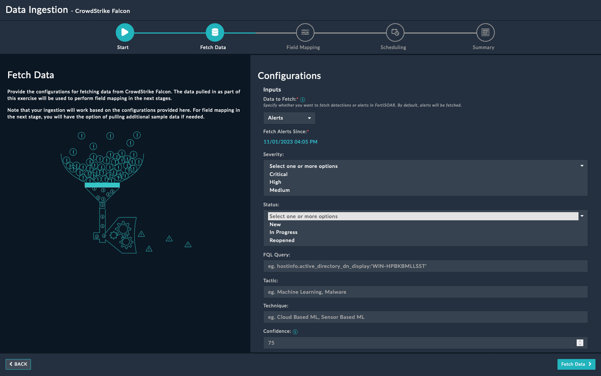
Task: Expand the Severity options dropdown arrow
Action: click(x=582, y=166)
